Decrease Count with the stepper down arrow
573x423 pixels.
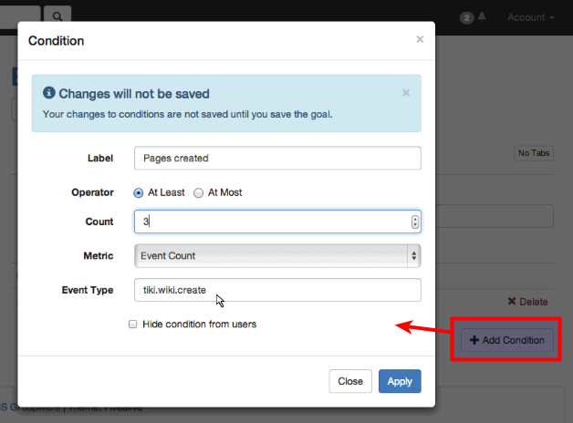coord(415,225)
